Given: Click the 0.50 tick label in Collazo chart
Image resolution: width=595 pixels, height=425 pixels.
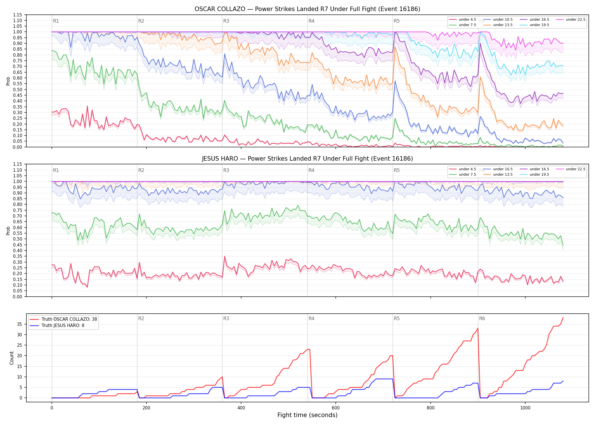Looking at the screenshot, I should click(18, 90).
